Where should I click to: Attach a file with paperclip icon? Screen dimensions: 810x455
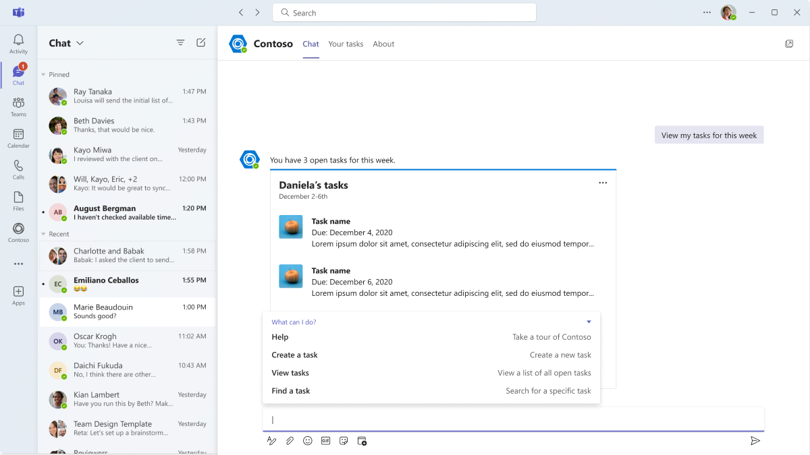click(290, 441)
